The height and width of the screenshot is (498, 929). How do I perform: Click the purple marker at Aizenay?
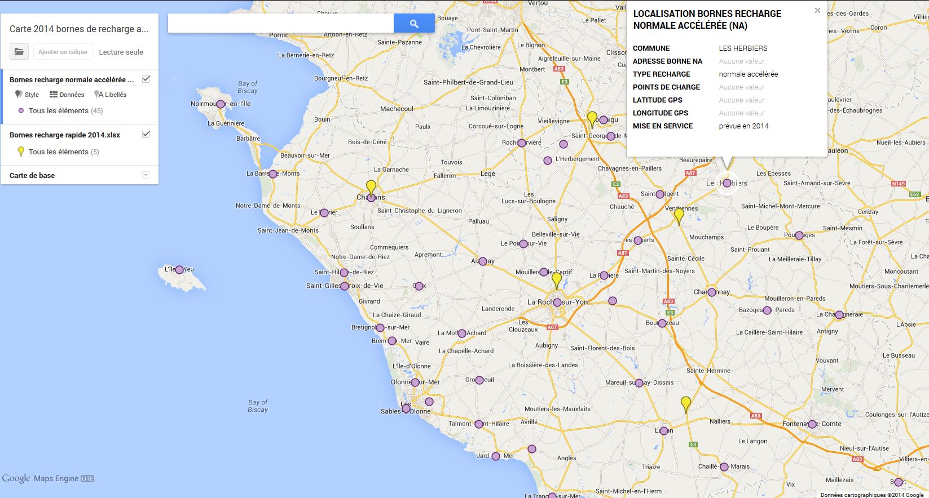[x=483, y=261]
